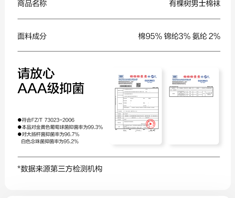Image resolution: width=235 pixels, height=198 pixels.
Task: Click the 数据来源第三方检测机构 footnote
Action: [60, 169]
